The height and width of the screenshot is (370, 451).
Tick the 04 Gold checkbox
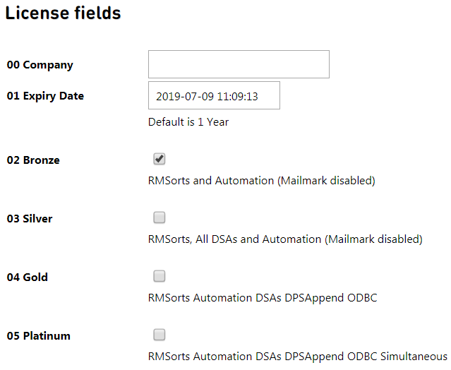tap(159, 276)
